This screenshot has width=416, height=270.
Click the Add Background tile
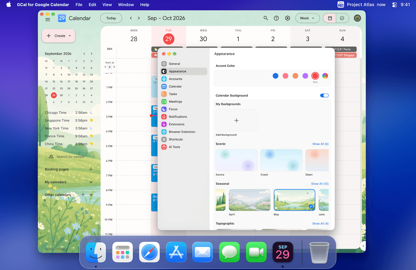click(236, 120)
